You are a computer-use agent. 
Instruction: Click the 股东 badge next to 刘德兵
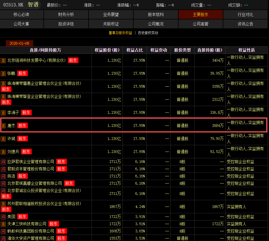click(x=26, y=152)
